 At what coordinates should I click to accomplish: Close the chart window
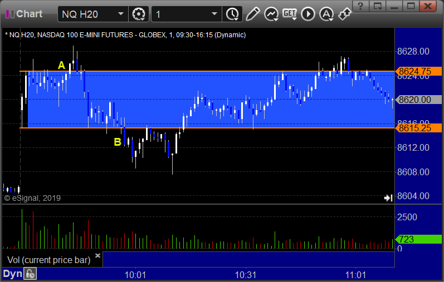coord(428,6)
